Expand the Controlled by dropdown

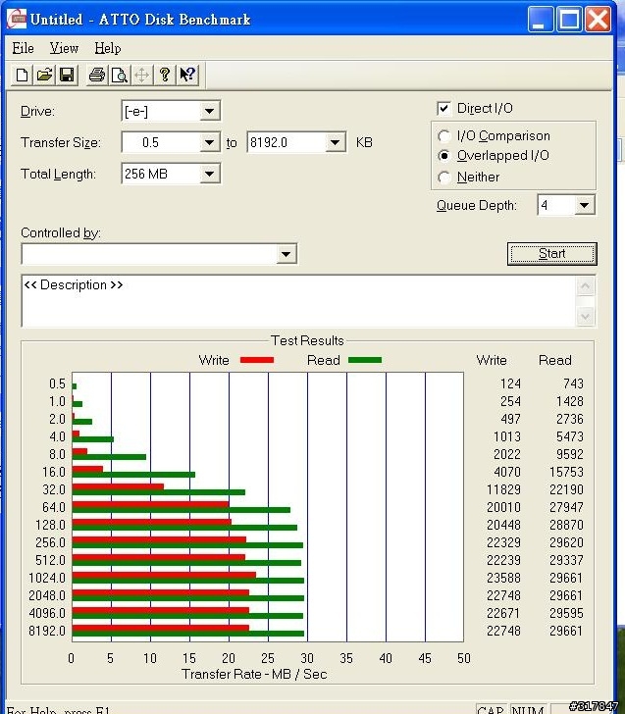pos(286,254)
